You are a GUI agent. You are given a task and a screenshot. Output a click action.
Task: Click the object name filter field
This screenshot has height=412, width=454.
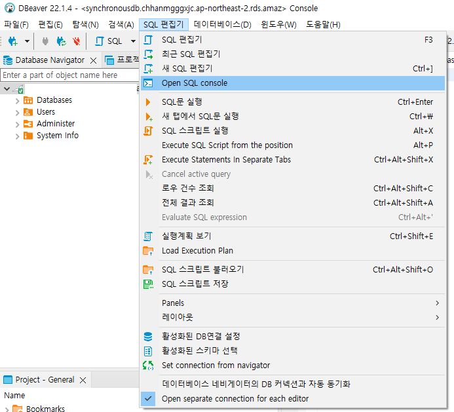[x=69, y=75]
